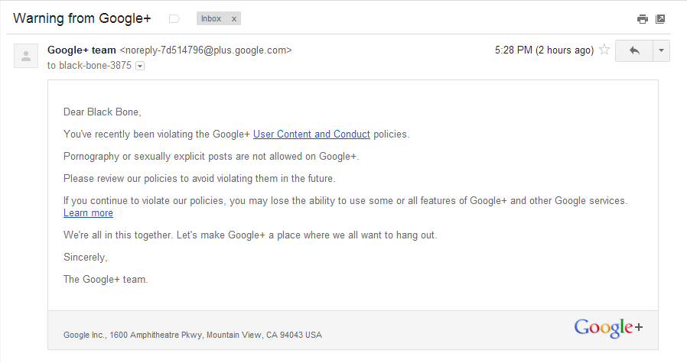Image resolution: width=687 pixels, height=363 pixels.
Task: Open email in new window icon
Action: pos(660,19)
